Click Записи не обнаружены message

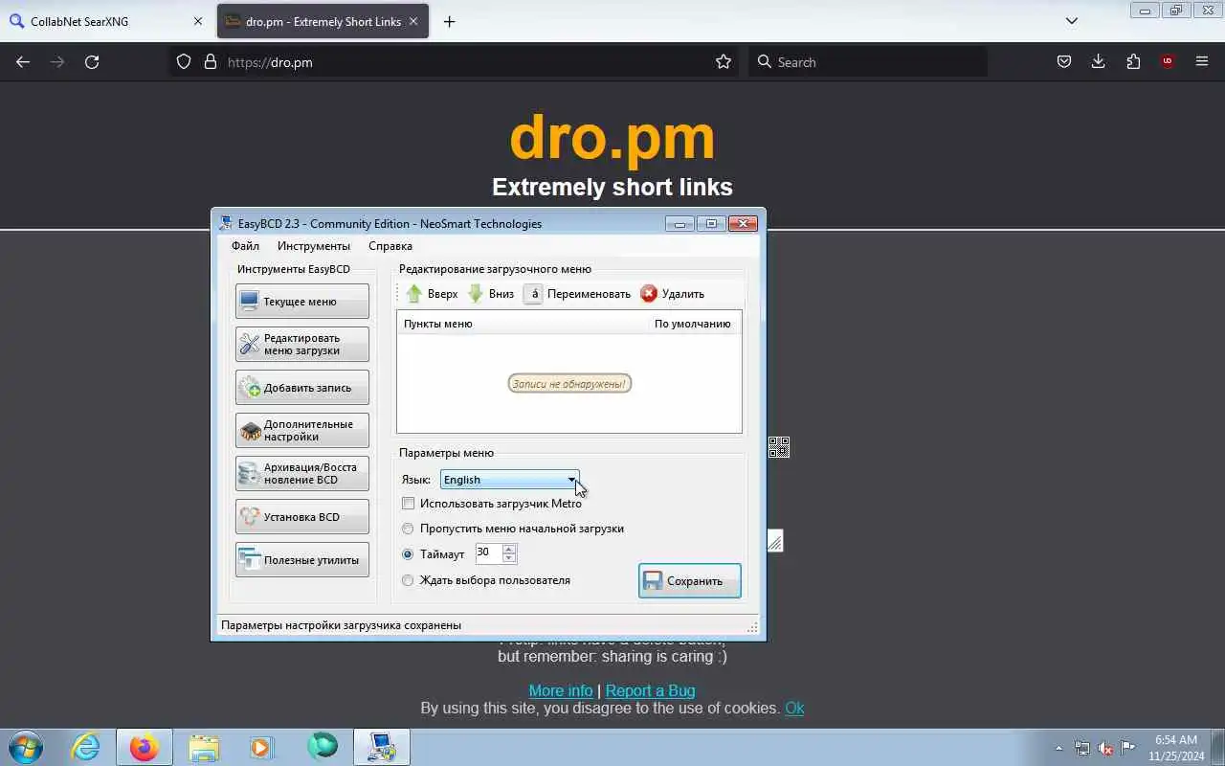(x=569, y=384)
